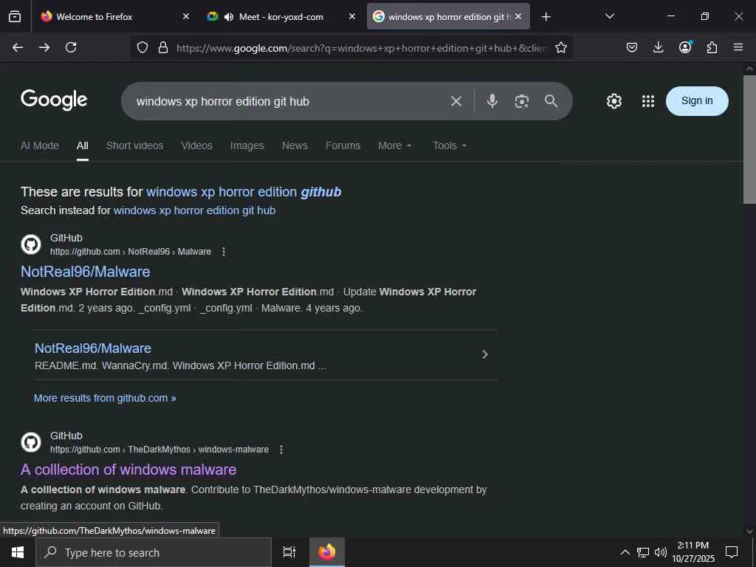Viewport: 756px width, 567px height.
Task: Go back to previous page
Action: pyautogui.click(x=18, y=47)
